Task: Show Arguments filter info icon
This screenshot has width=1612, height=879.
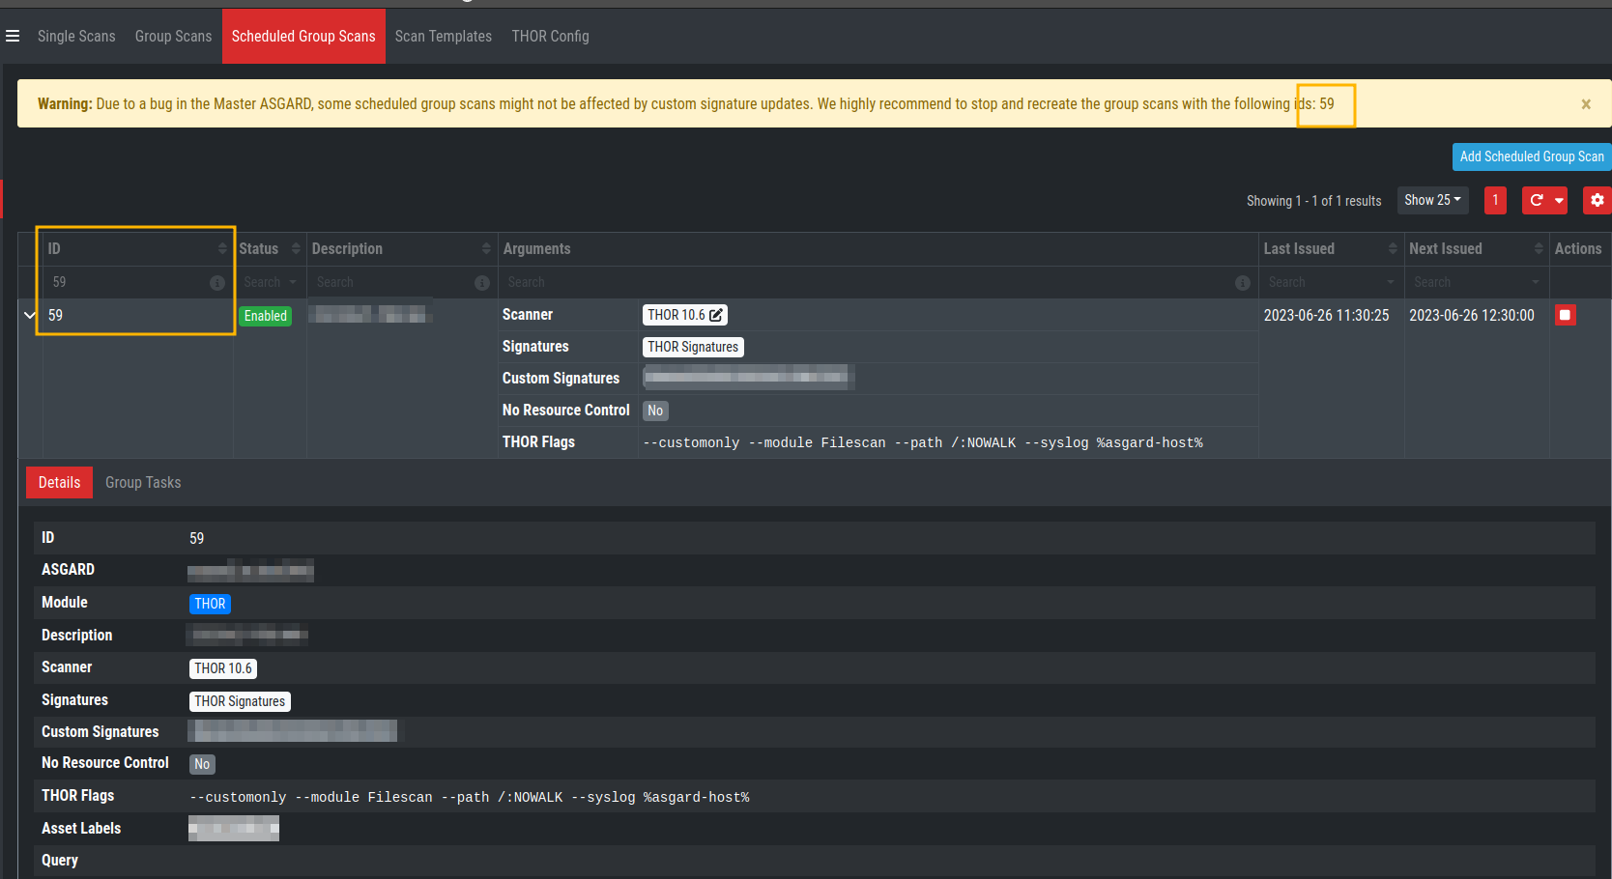Action: pyautogui.click(x=1243, y=283)
